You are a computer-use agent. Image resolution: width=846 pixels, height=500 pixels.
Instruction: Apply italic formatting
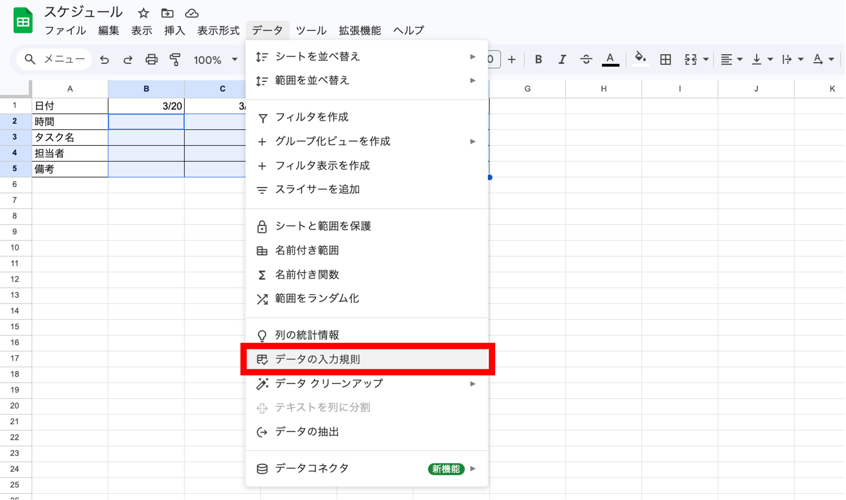click(561, 59)
